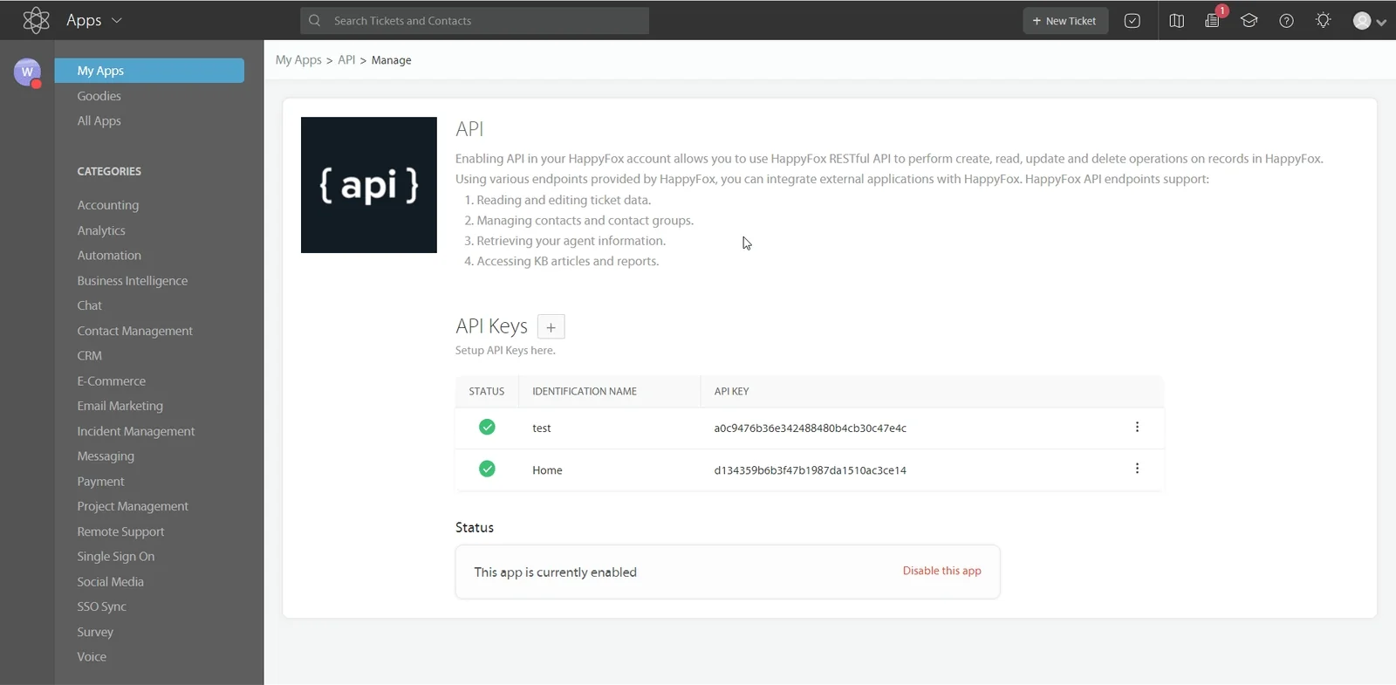Open the graduation cap learning icon
1396x685 pixels.
(x=1249, y=21)
